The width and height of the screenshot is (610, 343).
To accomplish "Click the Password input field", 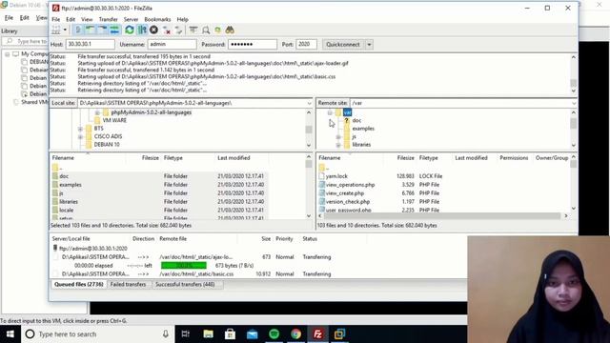I will (x=253, y=45).
